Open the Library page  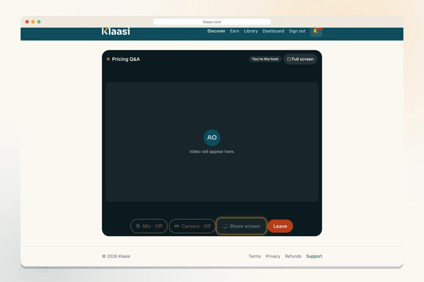tap(251, 31)
